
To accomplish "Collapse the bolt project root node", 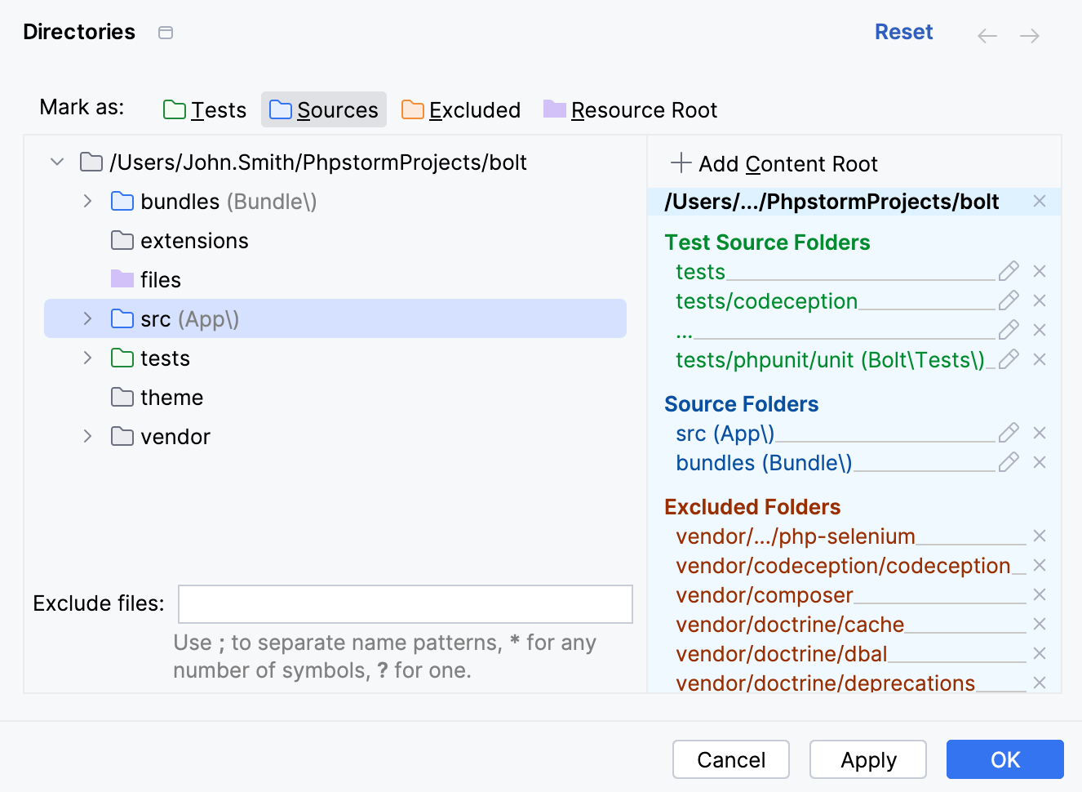I will coord(56,162).
